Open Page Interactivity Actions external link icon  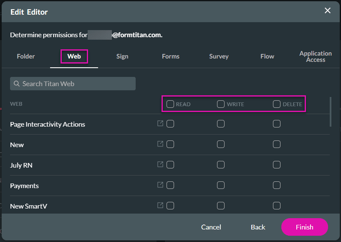tap(160, 124)
